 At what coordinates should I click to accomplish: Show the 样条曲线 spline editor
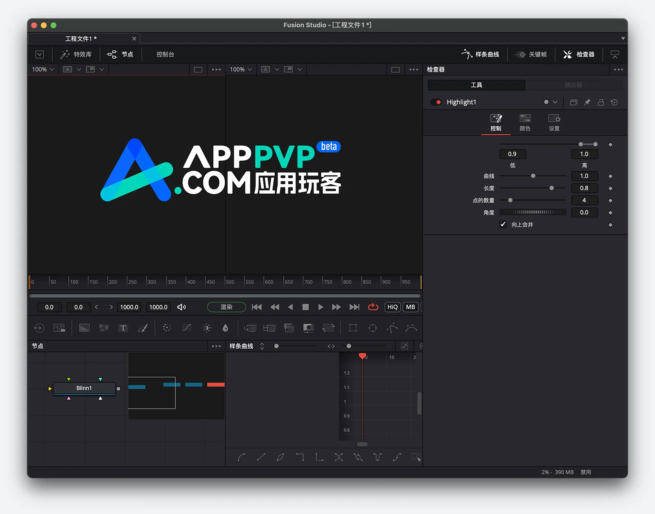coord(480,54)
